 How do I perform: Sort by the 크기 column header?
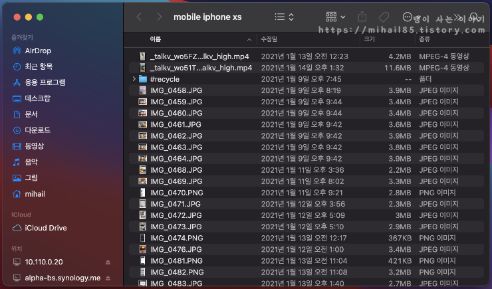pos(369,39)
